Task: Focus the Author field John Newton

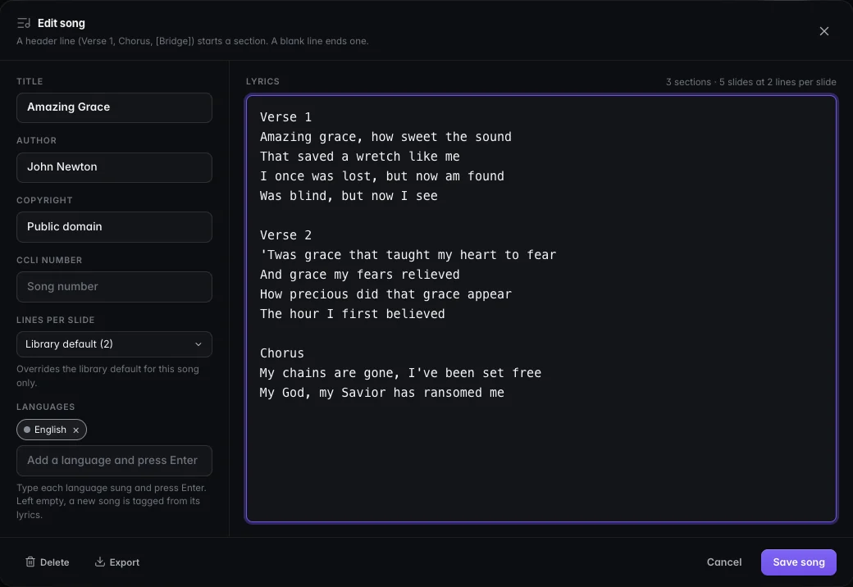Action: click(x=114, y=167)
